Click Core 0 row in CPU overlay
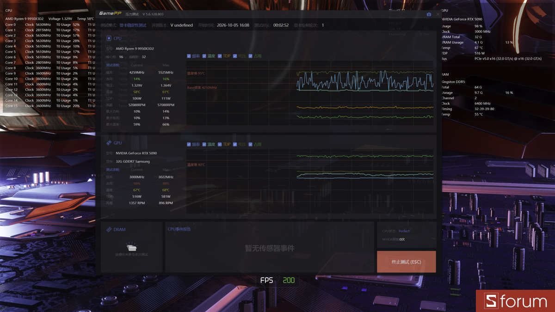The height and width of the screenshot is (312, 555). tap(50, 24)
